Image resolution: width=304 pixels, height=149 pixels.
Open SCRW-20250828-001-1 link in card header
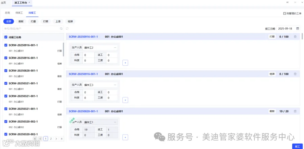click(x=83, y=111)
